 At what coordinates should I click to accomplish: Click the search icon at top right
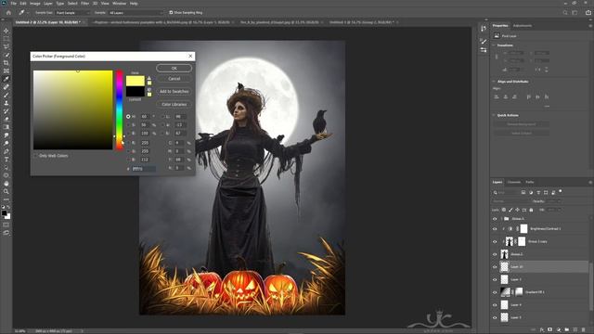coord(565,12)
